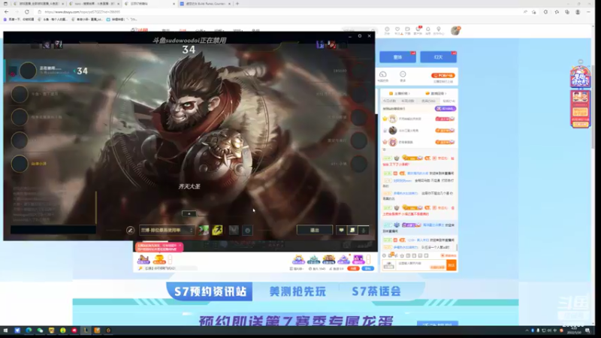Expand the anchor rank link with chevron
The image size is (601, 338).
(400, 93)
